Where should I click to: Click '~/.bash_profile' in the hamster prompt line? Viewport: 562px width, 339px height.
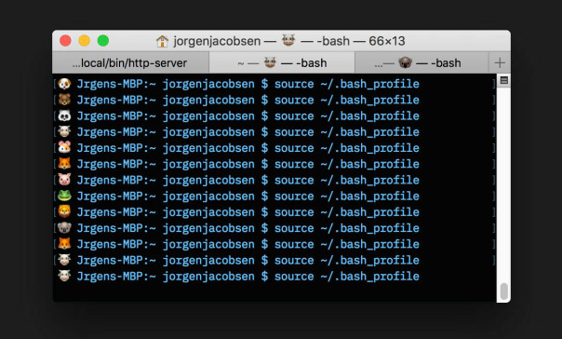[370, 148]
